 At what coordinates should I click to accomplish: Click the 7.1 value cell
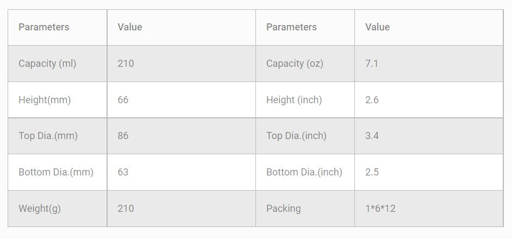click(372, 64)
